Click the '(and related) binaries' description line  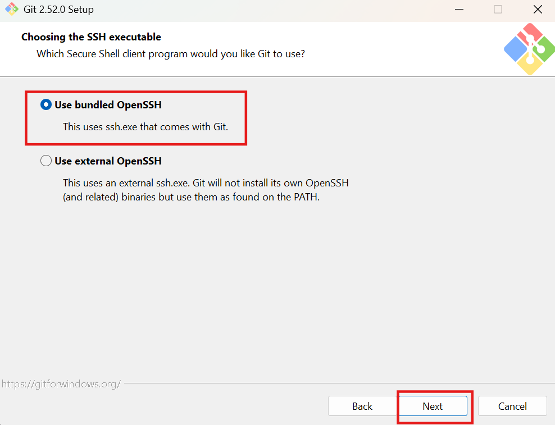(x=191, y=196)
